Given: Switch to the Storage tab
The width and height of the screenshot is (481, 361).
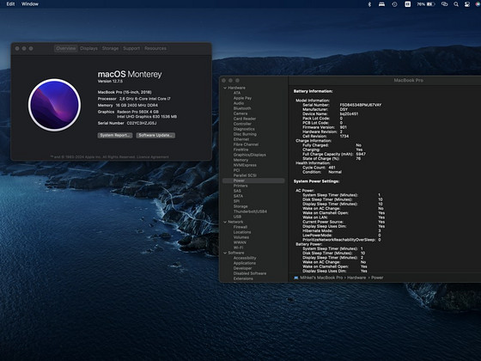Looking at the screenshot, I should 110,48.
